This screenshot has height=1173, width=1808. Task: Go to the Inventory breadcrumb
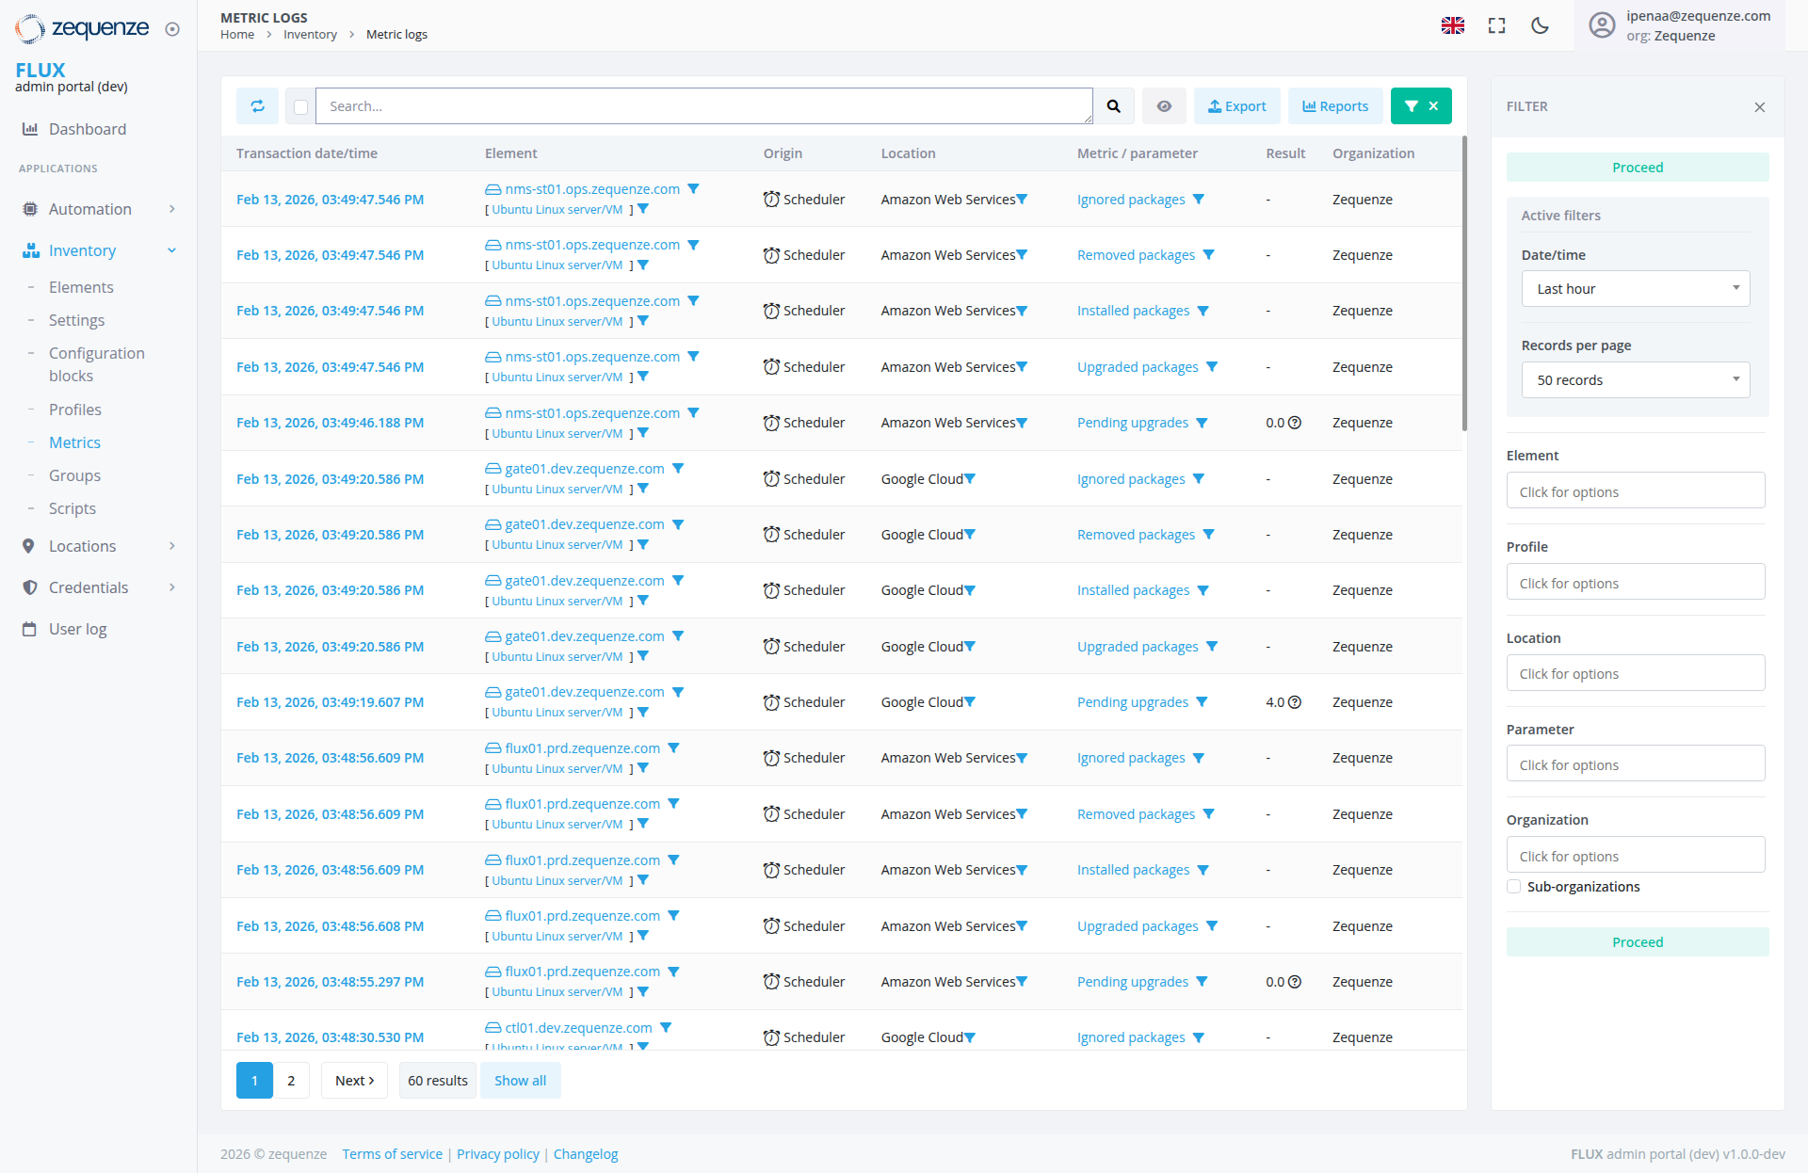(310, 35)
